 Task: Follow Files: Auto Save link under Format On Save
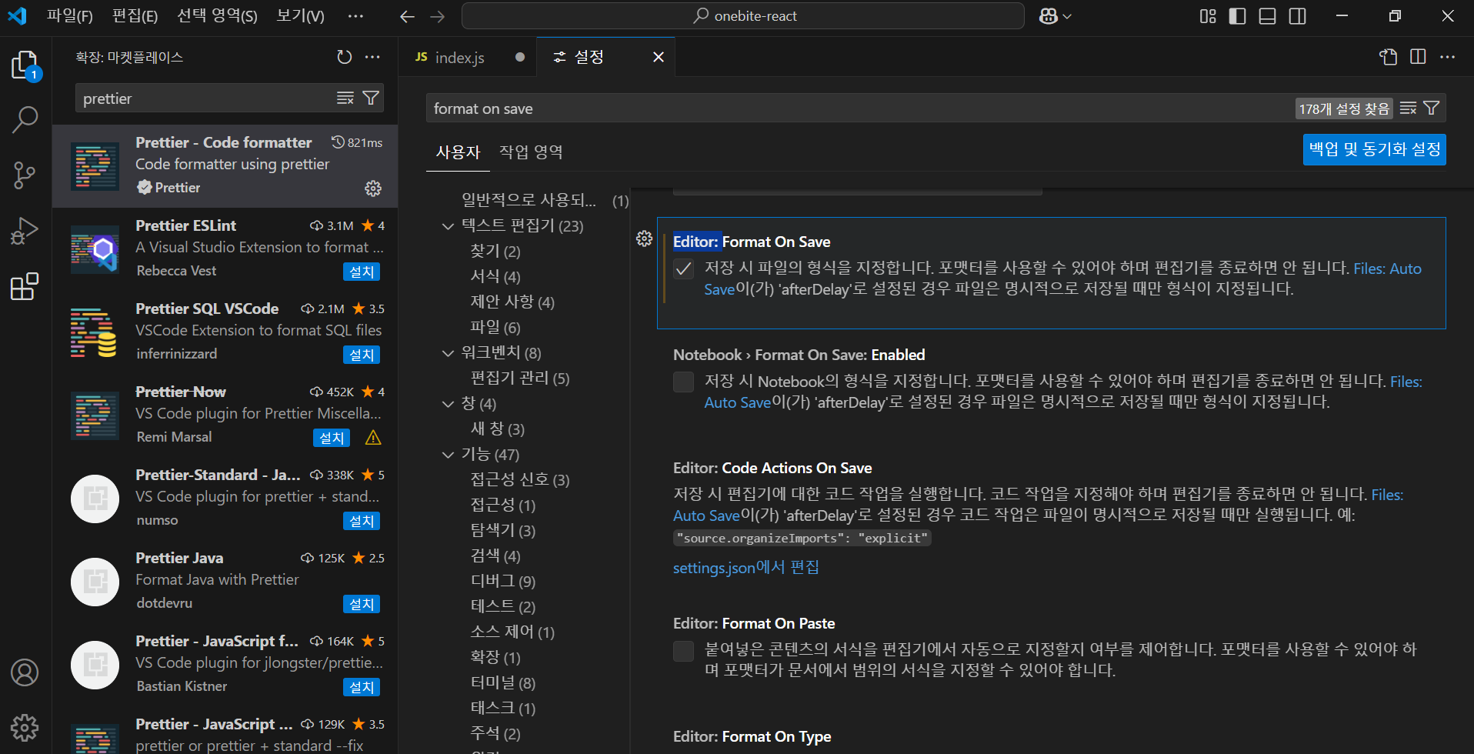[1387, 269]
